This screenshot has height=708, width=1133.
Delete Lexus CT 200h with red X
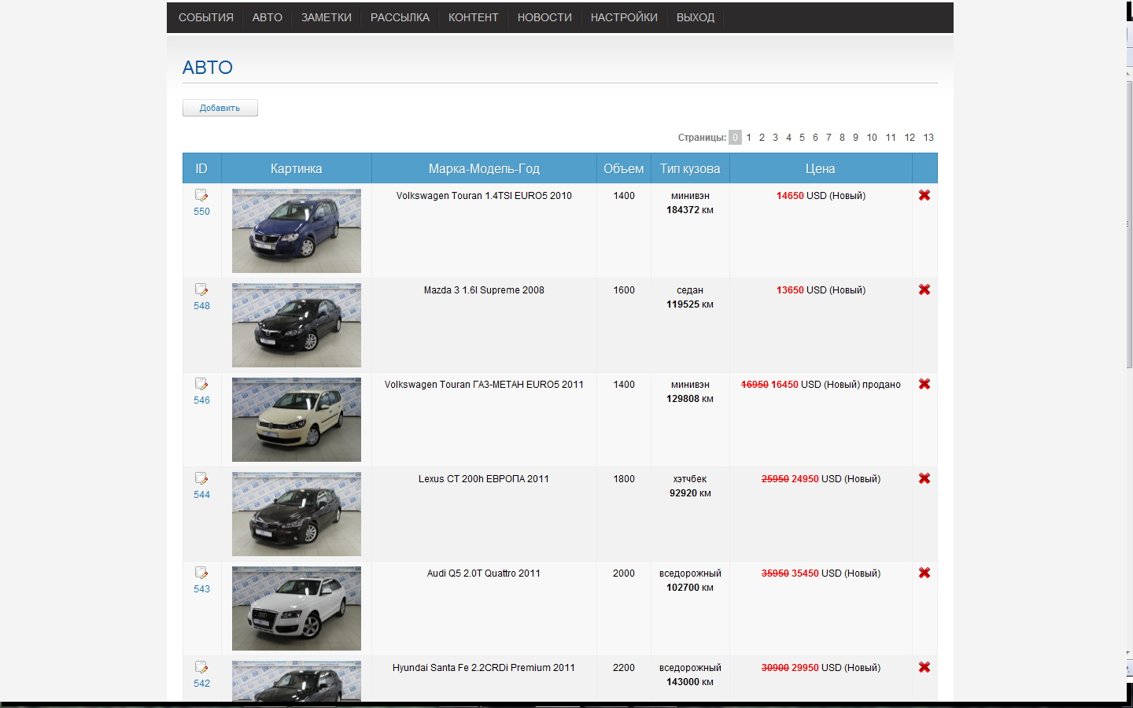coord(924,478)
